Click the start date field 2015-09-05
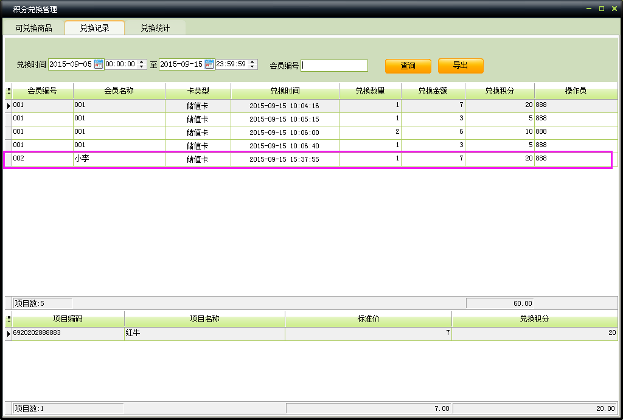The image size is (623, 420). 70,64
